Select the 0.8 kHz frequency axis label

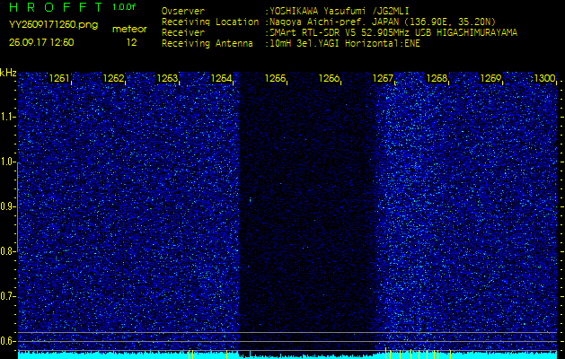8,251
